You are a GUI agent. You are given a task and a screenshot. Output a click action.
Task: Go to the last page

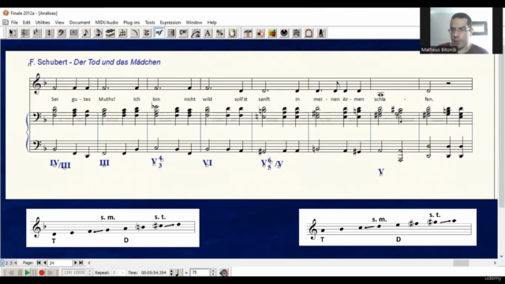pos(81,263)
